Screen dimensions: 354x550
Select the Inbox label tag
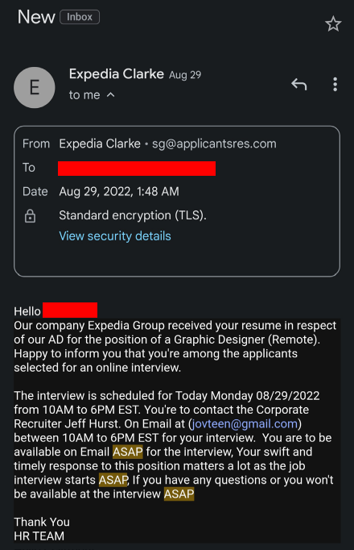[80, 17]
